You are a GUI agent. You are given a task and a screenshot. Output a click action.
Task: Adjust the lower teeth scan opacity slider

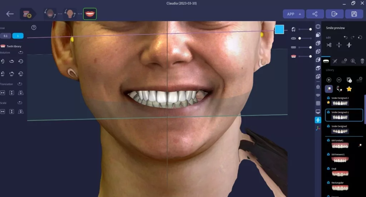(305, 47)
